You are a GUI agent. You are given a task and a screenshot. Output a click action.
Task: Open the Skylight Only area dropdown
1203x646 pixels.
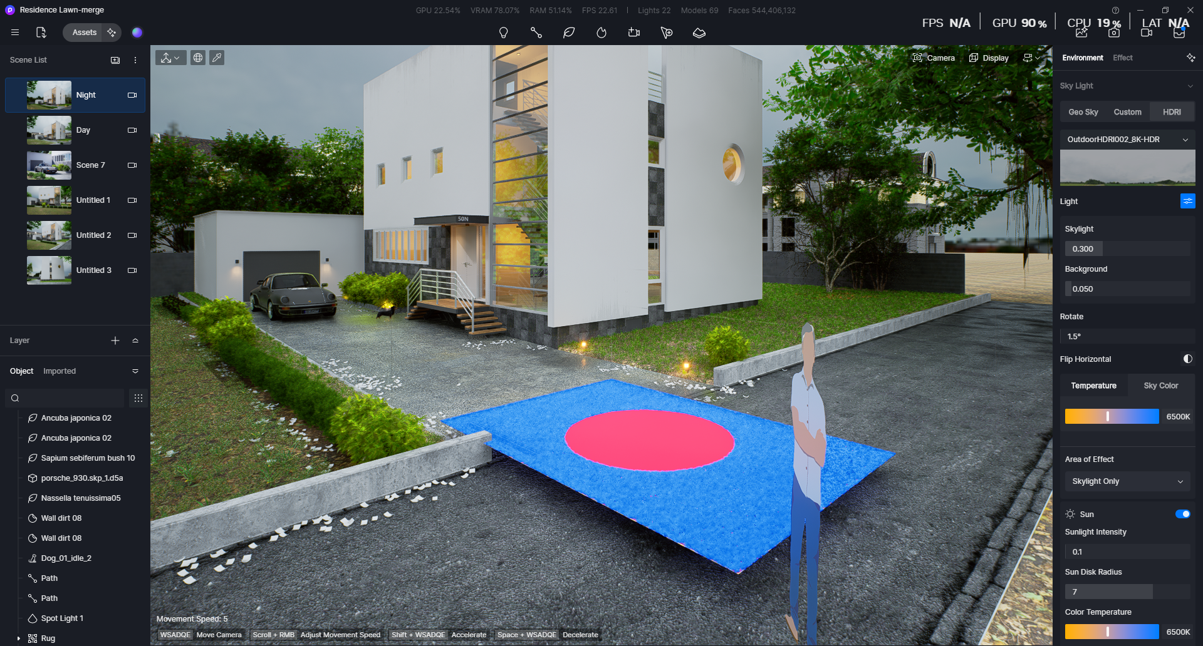click(x=1127, y=481)
